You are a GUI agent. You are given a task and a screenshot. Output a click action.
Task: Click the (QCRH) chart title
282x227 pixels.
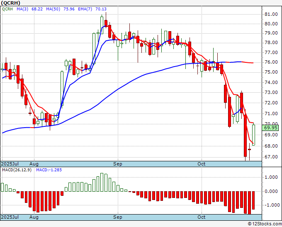11,3
